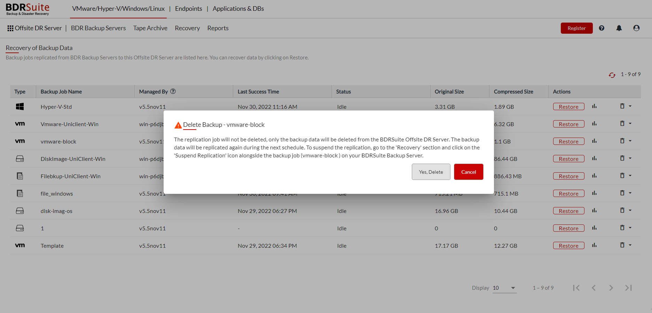This screenshot has height=313, width=652.
Task: Open the user account icon
Action: click(636, 28)
